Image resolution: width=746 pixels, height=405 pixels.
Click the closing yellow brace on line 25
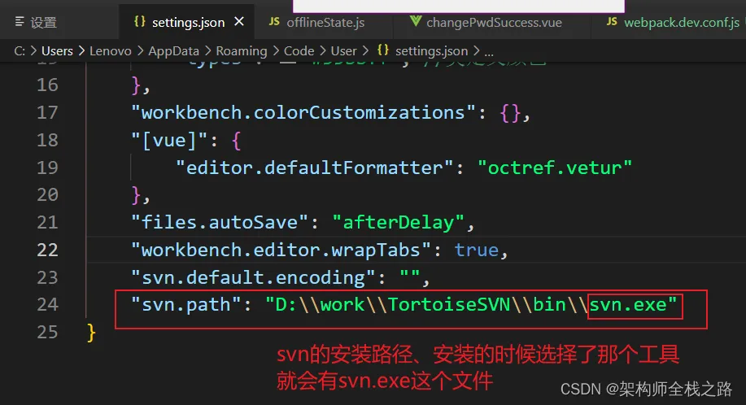tap(91, 333)
